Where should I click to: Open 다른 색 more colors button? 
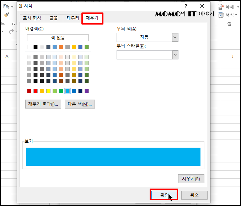tap(80, 104)
